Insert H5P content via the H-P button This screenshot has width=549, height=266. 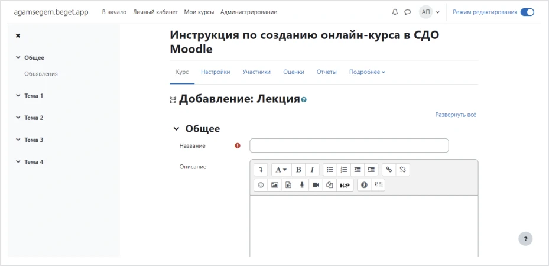point(345,185)
